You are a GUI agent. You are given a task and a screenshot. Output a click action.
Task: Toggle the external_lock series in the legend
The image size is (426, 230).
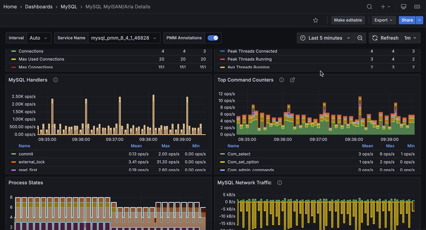tap(32, 162)
